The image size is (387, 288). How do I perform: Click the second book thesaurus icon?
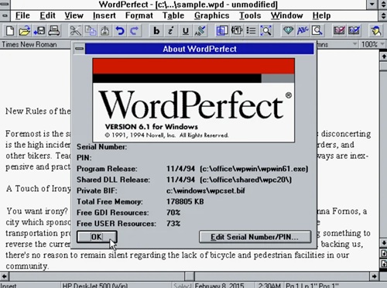354,31
